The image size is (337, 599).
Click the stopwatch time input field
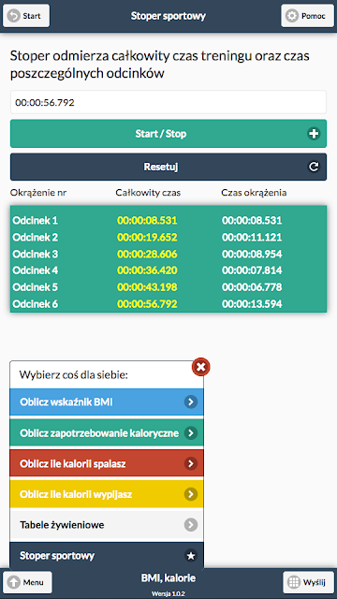tap(168, 102)
